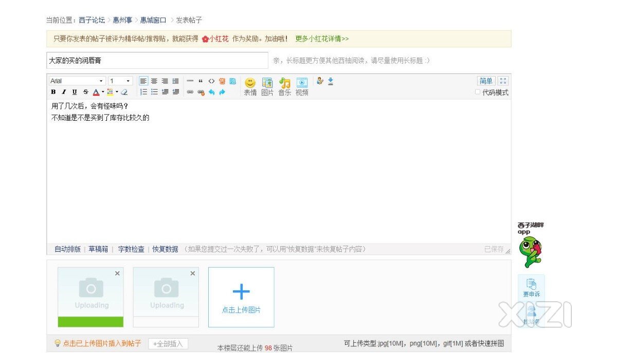Decrease the paragraph indent

click(165, 92)
